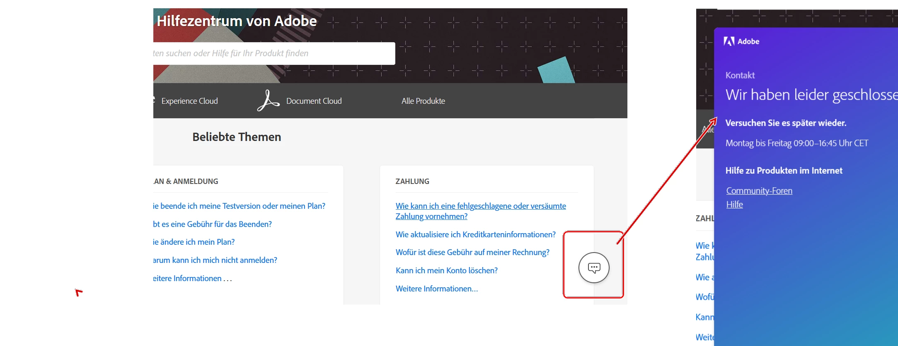Click 'Hilfe zu Produkten im Internet' heading
898x346 pixels.
click(784, 170)
